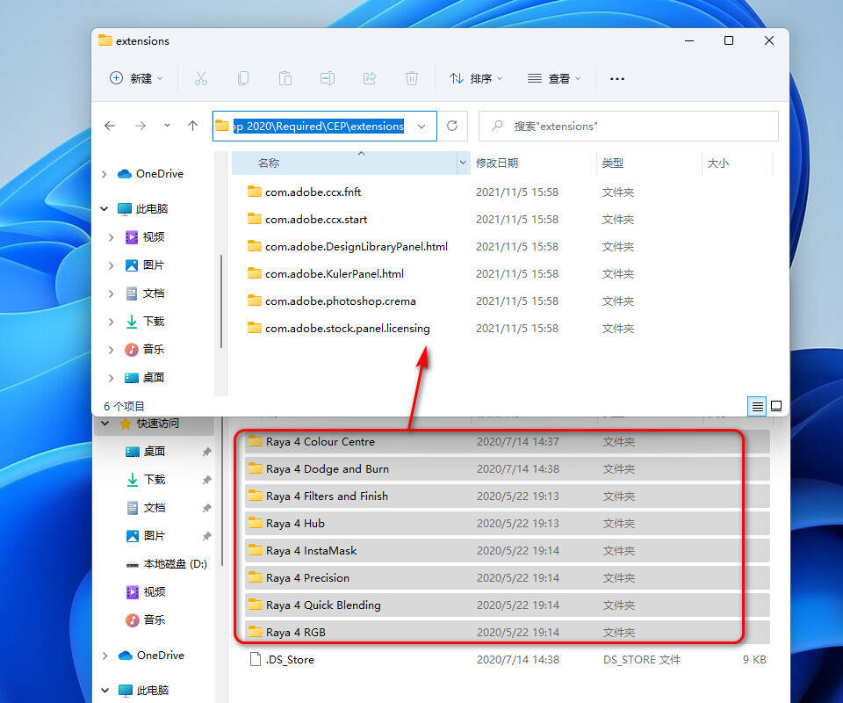The height and width of the screenshot is (703, 843).
Task: Click the Share icon in toolbar
Action: (x=370, y=78)
